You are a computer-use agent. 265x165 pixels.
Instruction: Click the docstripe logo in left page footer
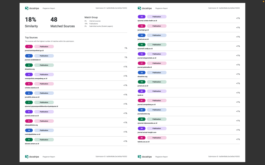click(32, 156)
